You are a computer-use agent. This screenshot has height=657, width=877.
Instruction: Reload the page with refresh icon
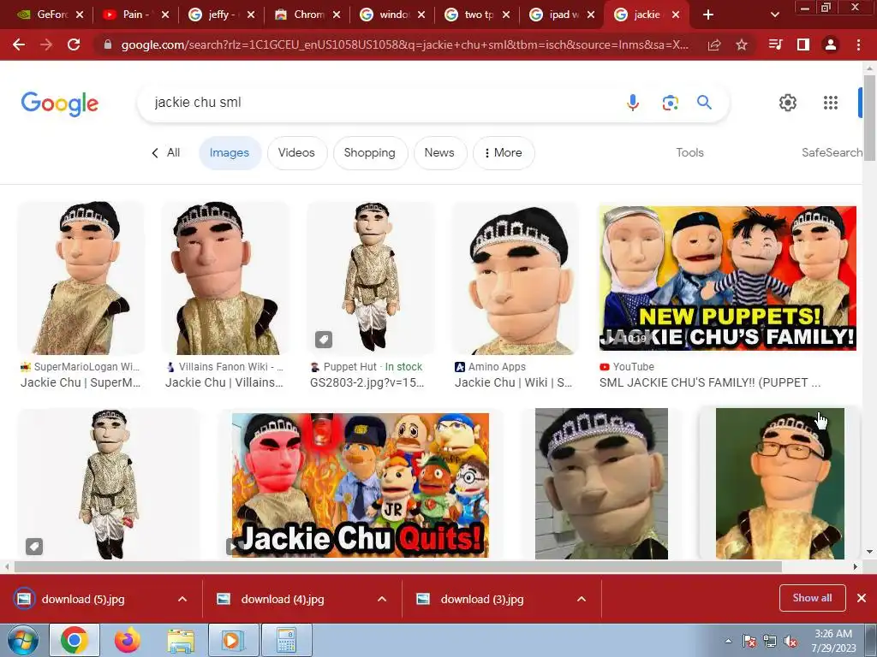coord(74,44)
